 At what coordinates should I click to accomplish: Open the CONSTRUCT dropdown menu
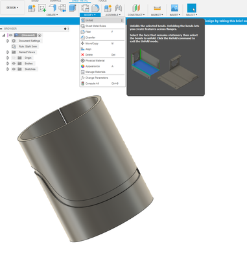coord(136,15)
